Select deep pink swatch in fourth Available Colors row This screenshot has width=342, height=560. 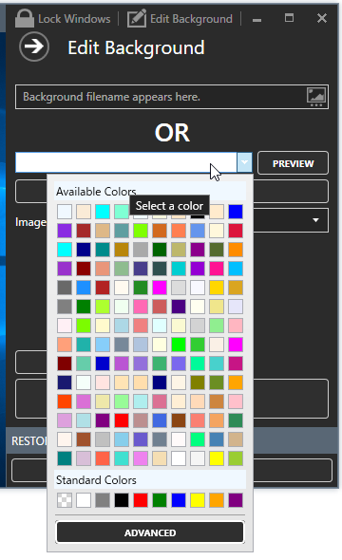(x=217, y=269)
